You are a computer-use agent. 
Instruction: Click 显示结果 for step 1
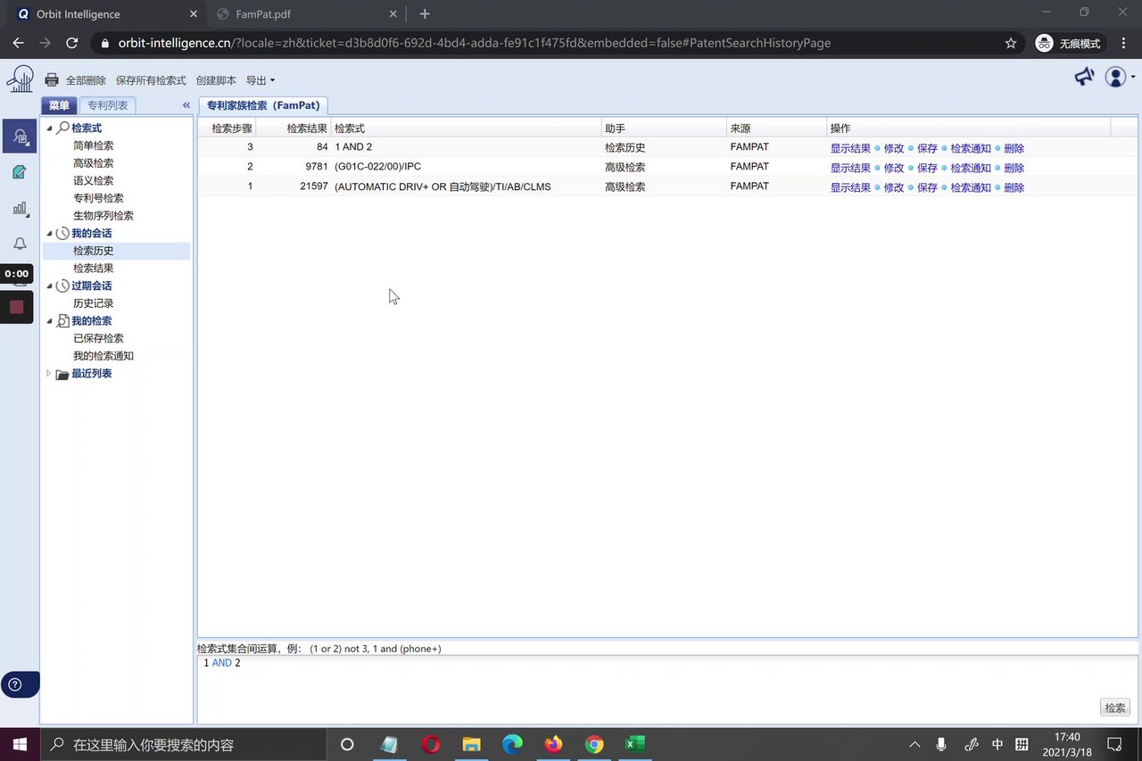tap(850, 187)
